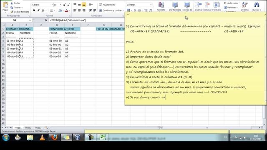
Task: Toggle italic K formatting
Action: tap(38, 10)
